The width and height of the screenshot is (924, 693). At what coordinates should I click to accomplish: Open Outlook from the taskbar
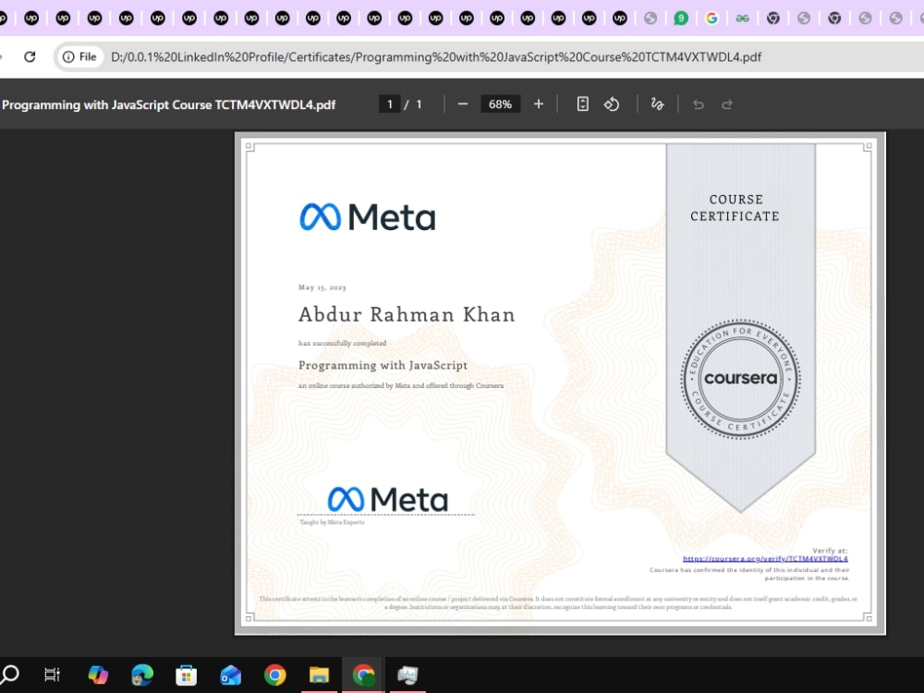pyautogui.click(x=230, y=675)
